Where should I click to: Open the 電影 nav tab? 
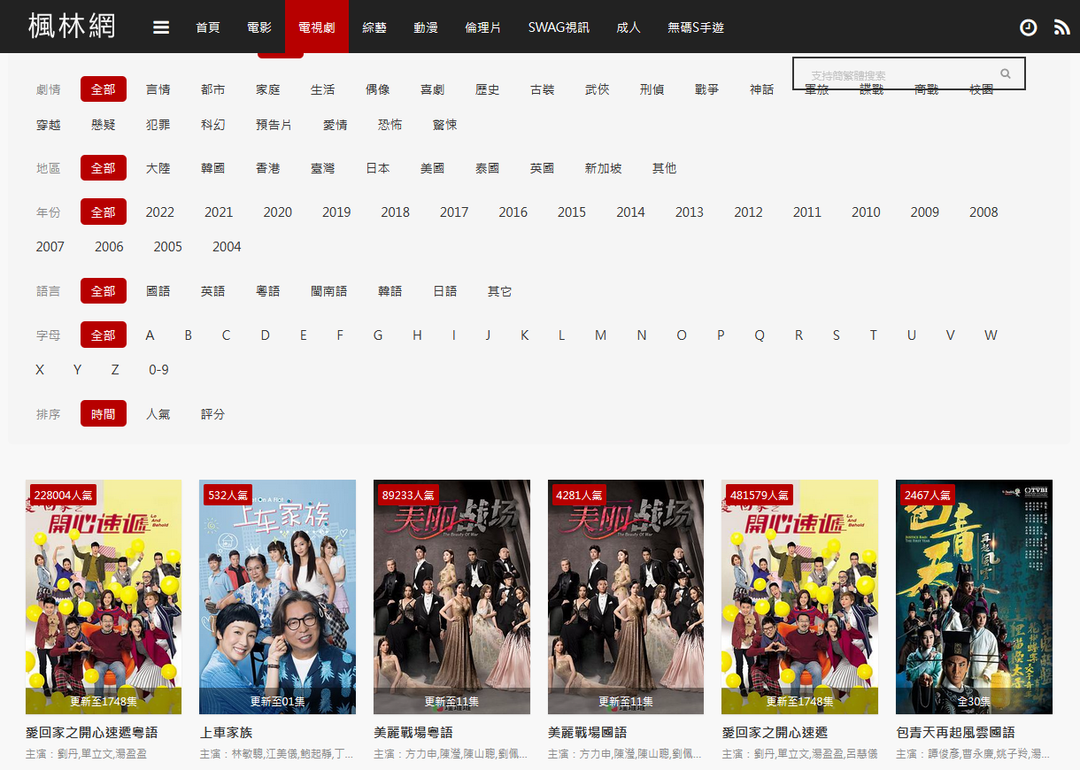(x=259, y=27)
